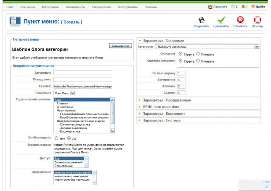
Task: Open the Компоненты menu
Action: (76, 7)
